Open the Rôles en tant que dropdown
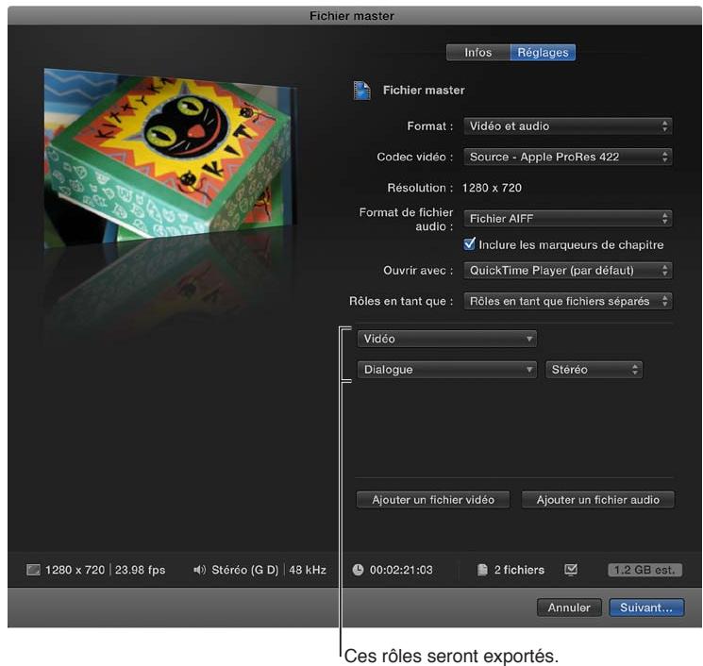This screenshot has width=703, height=666. [568, 301]
